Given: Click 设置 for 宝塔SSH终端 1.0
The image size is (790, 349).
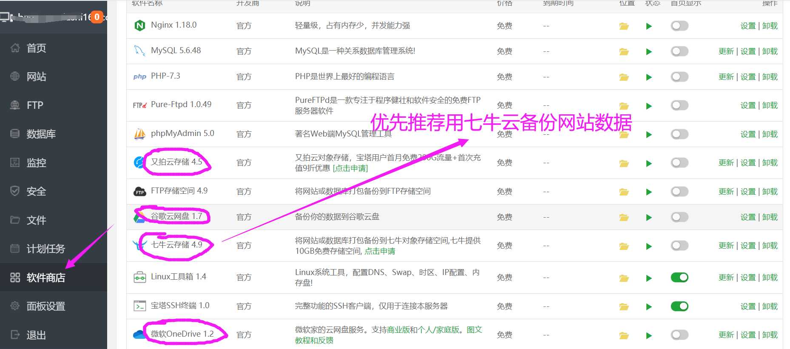Looking at the screenshot, I should 748,306.
